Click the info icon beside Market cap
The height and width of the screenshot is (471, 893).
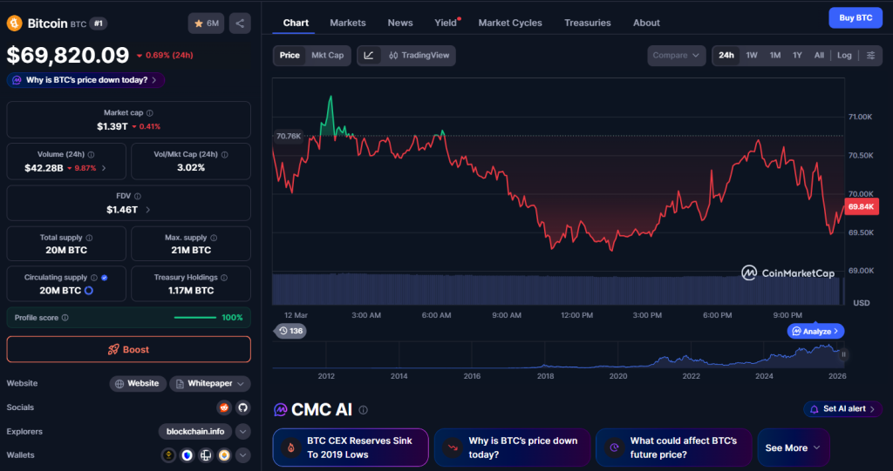(150, 113)
